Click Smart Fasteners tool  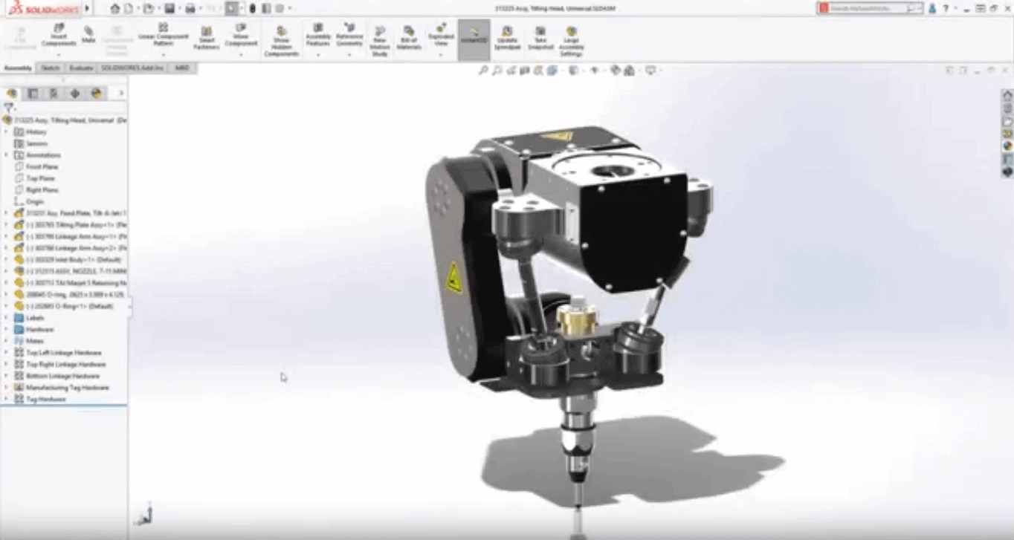coord(206,39)
